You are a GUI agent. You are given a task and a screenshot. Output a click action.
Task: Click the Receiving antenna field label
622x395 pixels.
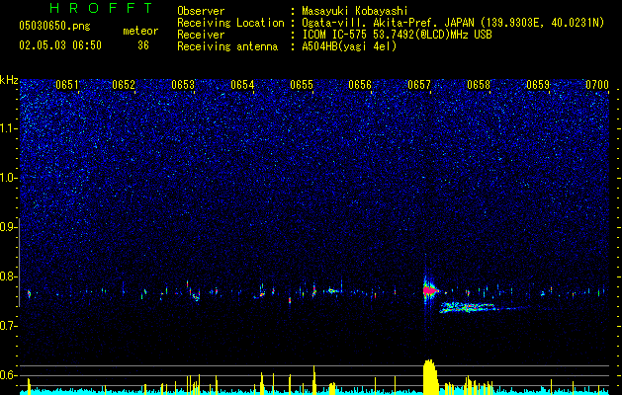227,46
